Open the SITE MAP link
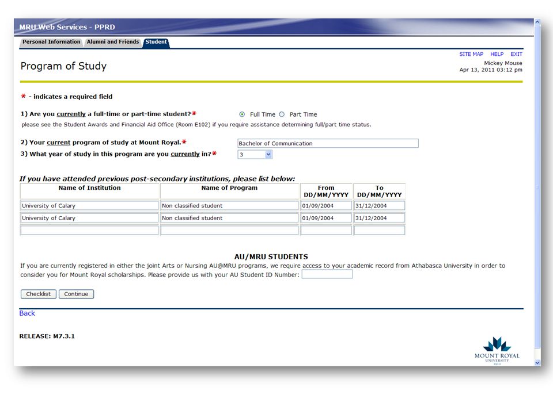The width and height of the screenshot is (553, 414). 471,54
